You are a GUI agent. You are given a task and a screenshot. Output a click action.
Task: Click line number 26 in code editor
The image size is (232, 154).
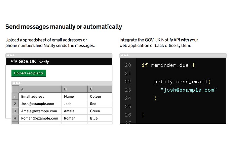click(128, 115)
